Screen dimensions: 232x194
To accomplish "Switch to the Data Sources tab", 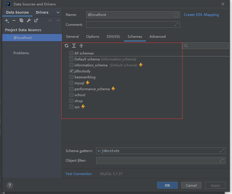I will pos(17,12).
